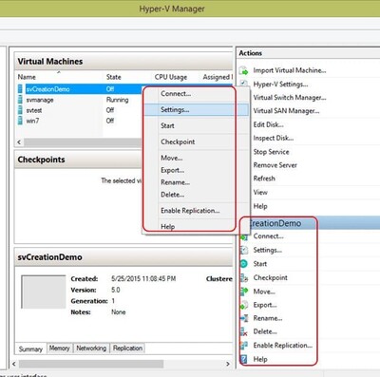
Task: Click Start under svCreationDemo actions
Action: (x=260, y=264)
